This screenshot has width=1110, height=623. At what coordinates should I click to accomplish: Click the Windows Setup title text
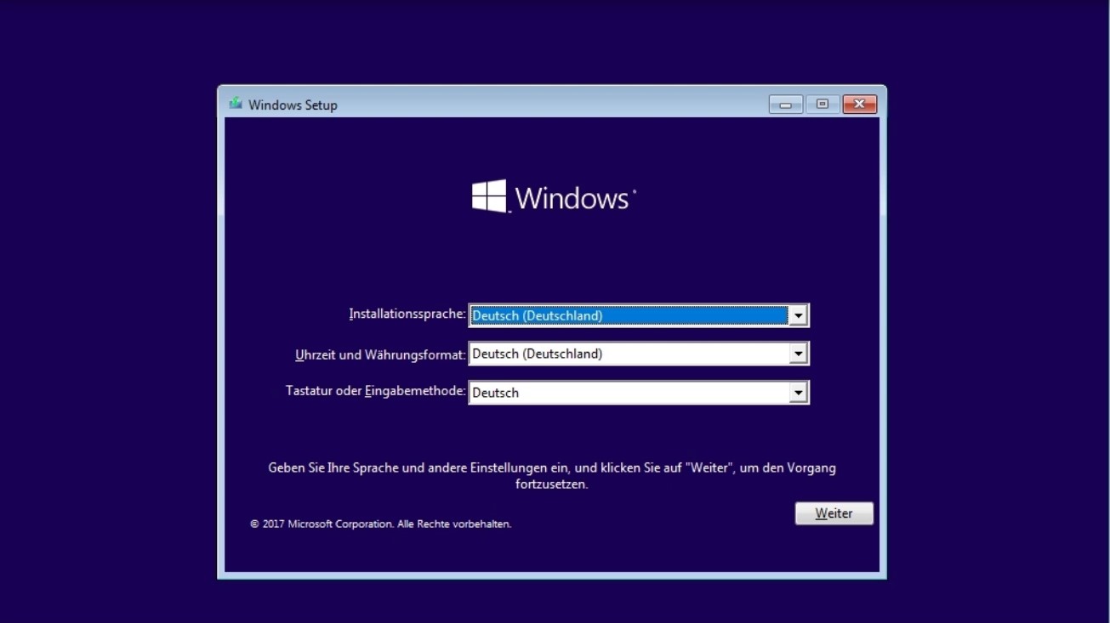(293, 105)
